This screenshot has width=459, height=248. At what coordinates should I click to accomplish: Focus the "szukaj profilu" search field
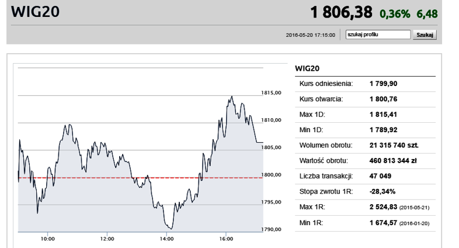[377, 35]
